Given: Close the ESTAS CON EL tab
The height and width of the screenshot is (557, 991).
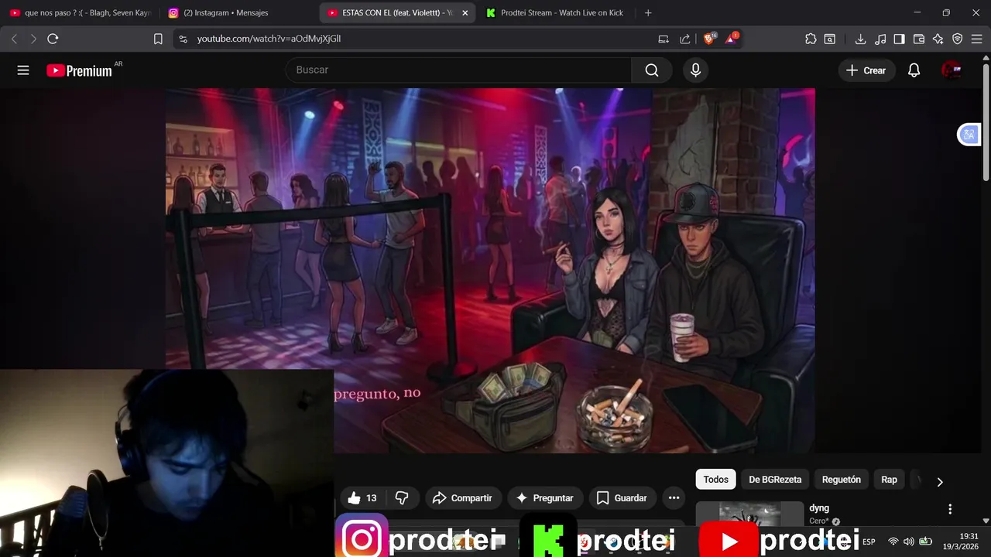Looking at the screenshot, I should pos(465,13).
